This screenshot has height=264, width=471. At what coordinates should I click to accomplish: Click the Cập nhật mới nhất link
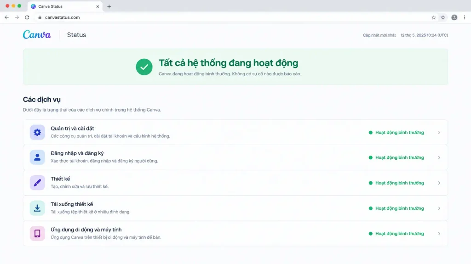click(379, 35)
